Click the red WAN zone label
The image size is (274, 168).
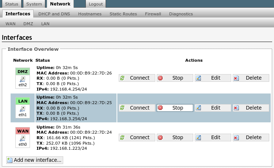(x=23, y=131)
